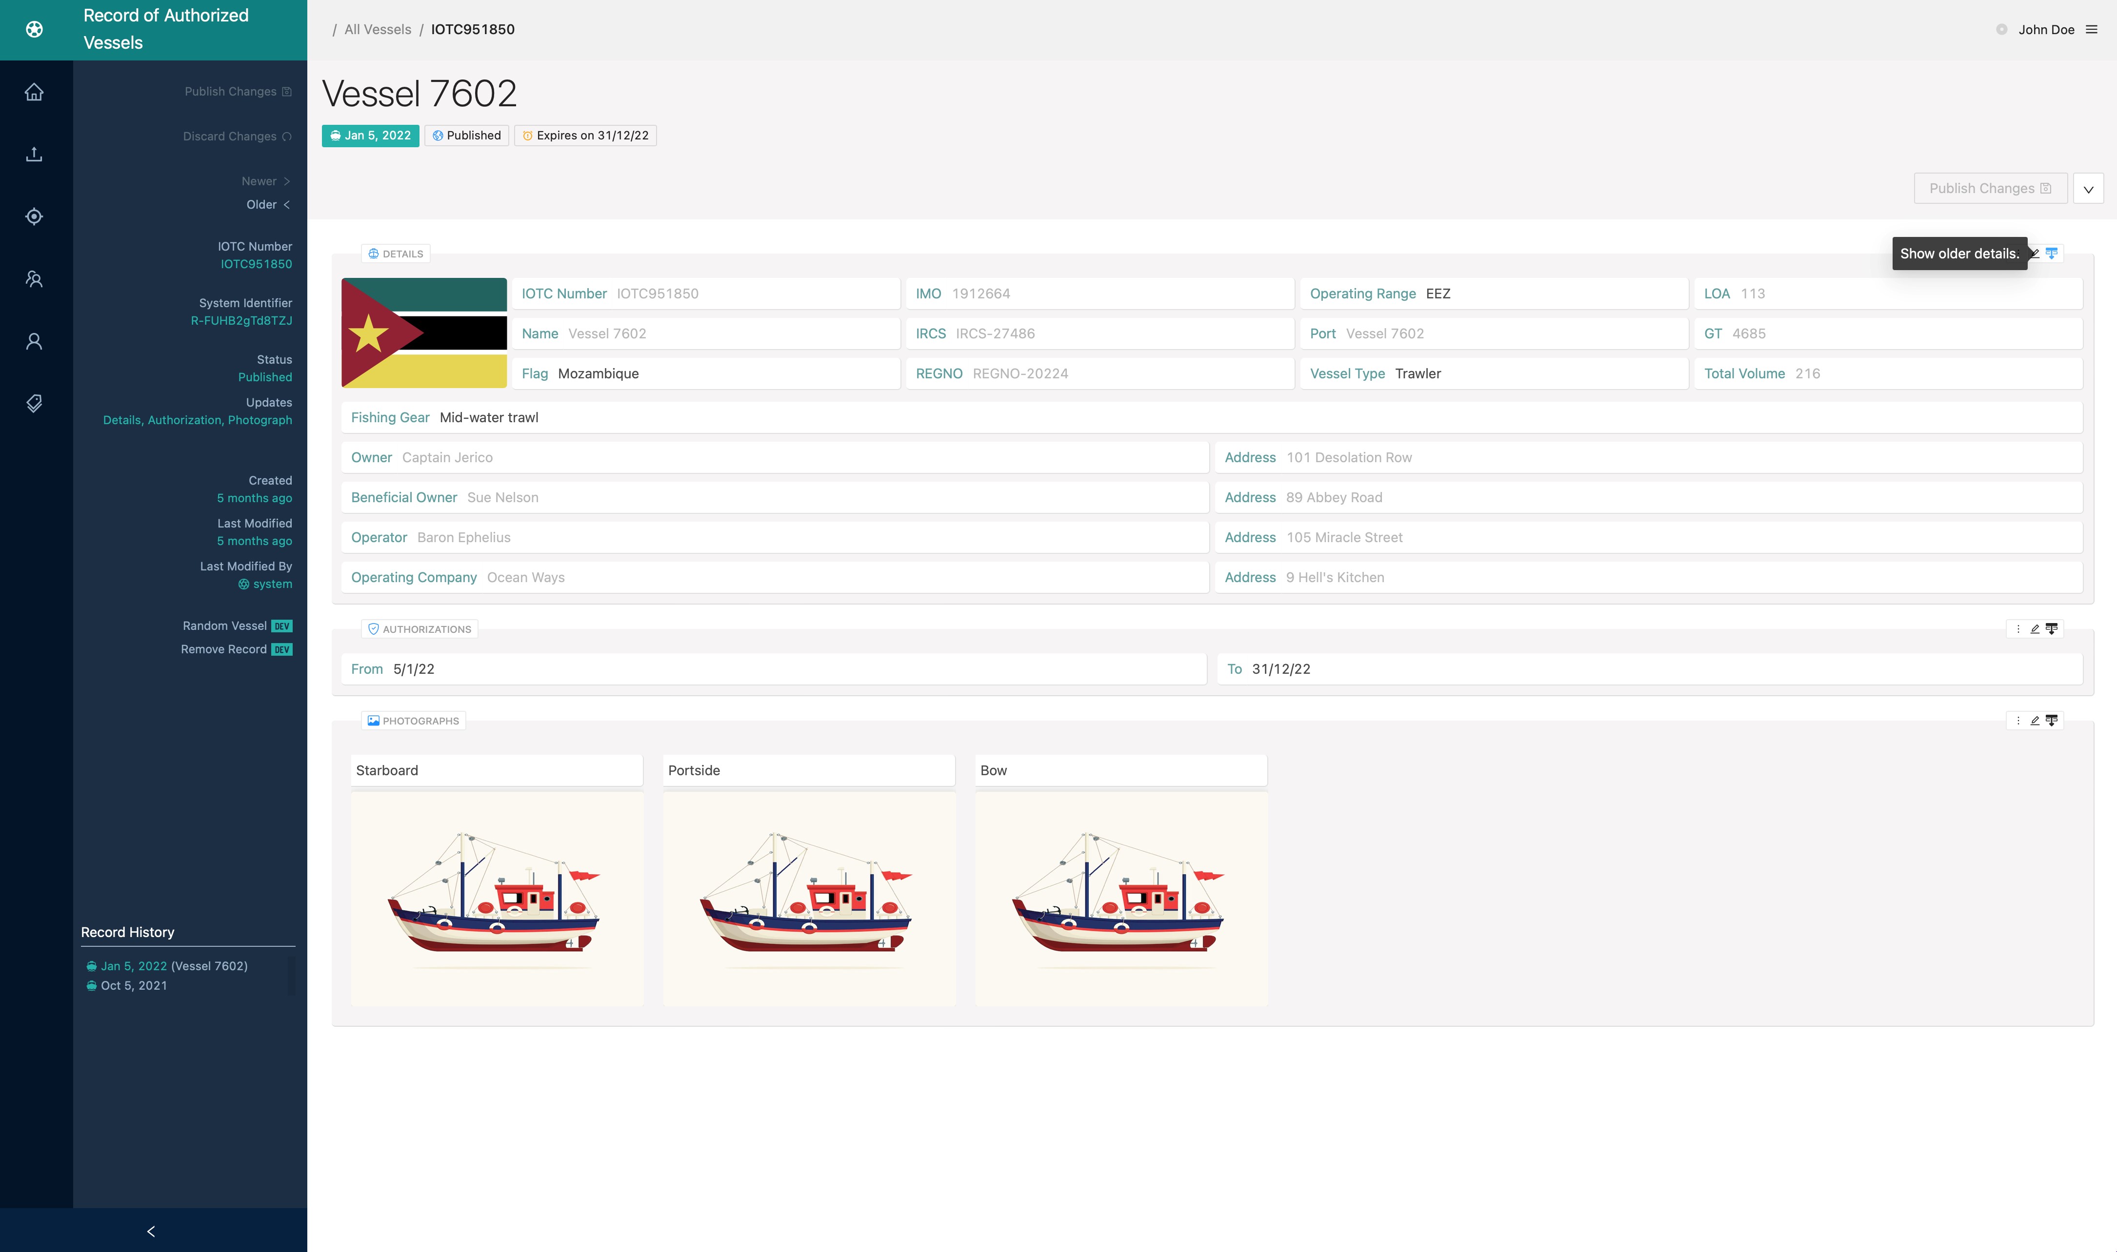
Task: Expand dropdown arrow next to Publish Changes
Action: click(x=2088, y=189)
